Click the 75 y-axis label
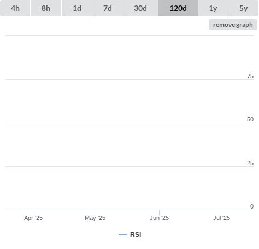This screenshot has width=259, height=249. 250,76
